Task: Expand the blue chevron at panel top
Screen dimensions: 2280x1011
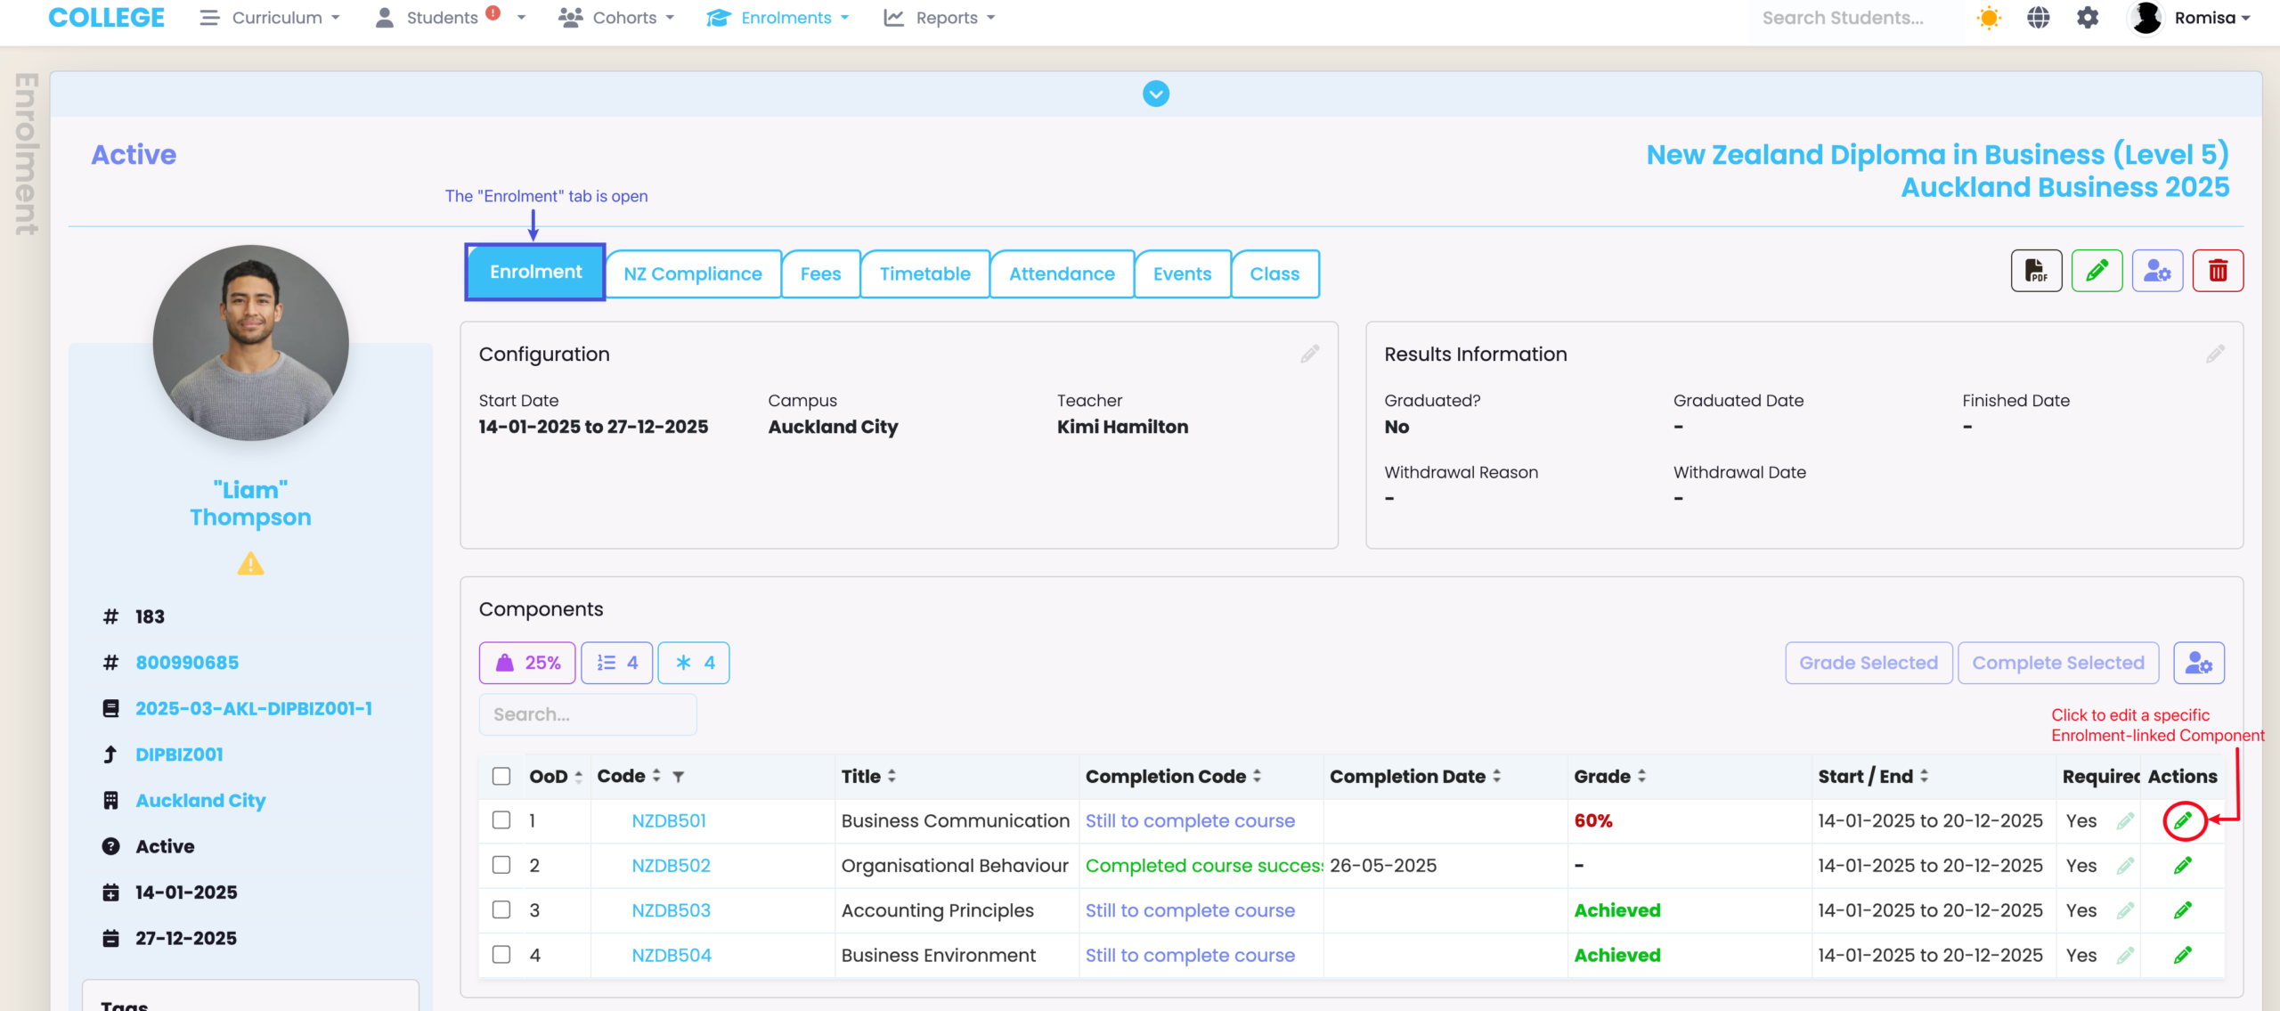Action: point(1156,94)
